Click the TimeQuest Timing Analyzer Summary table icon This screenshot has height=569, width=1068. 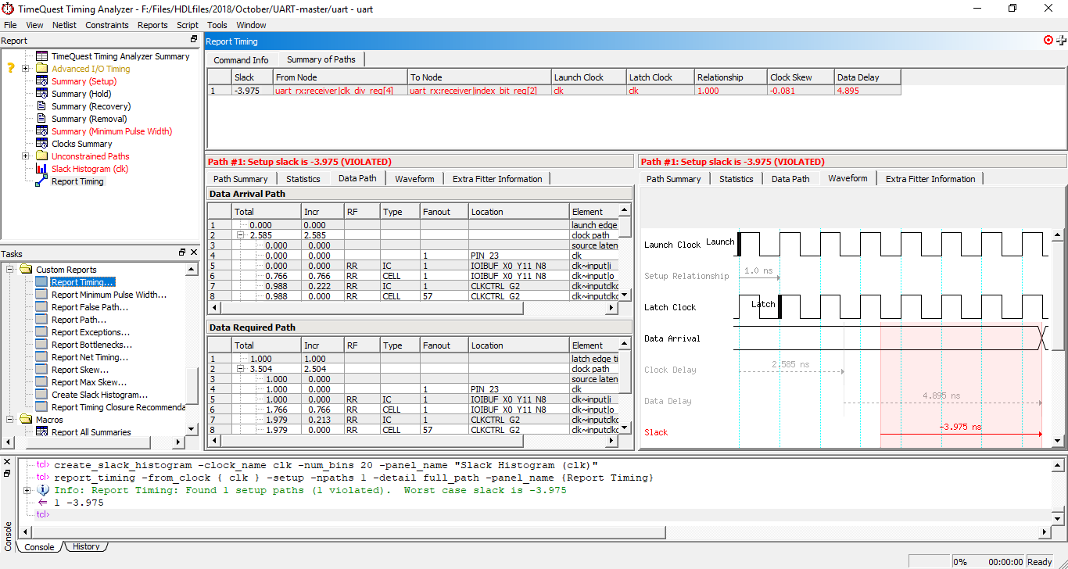coord(41,56)
